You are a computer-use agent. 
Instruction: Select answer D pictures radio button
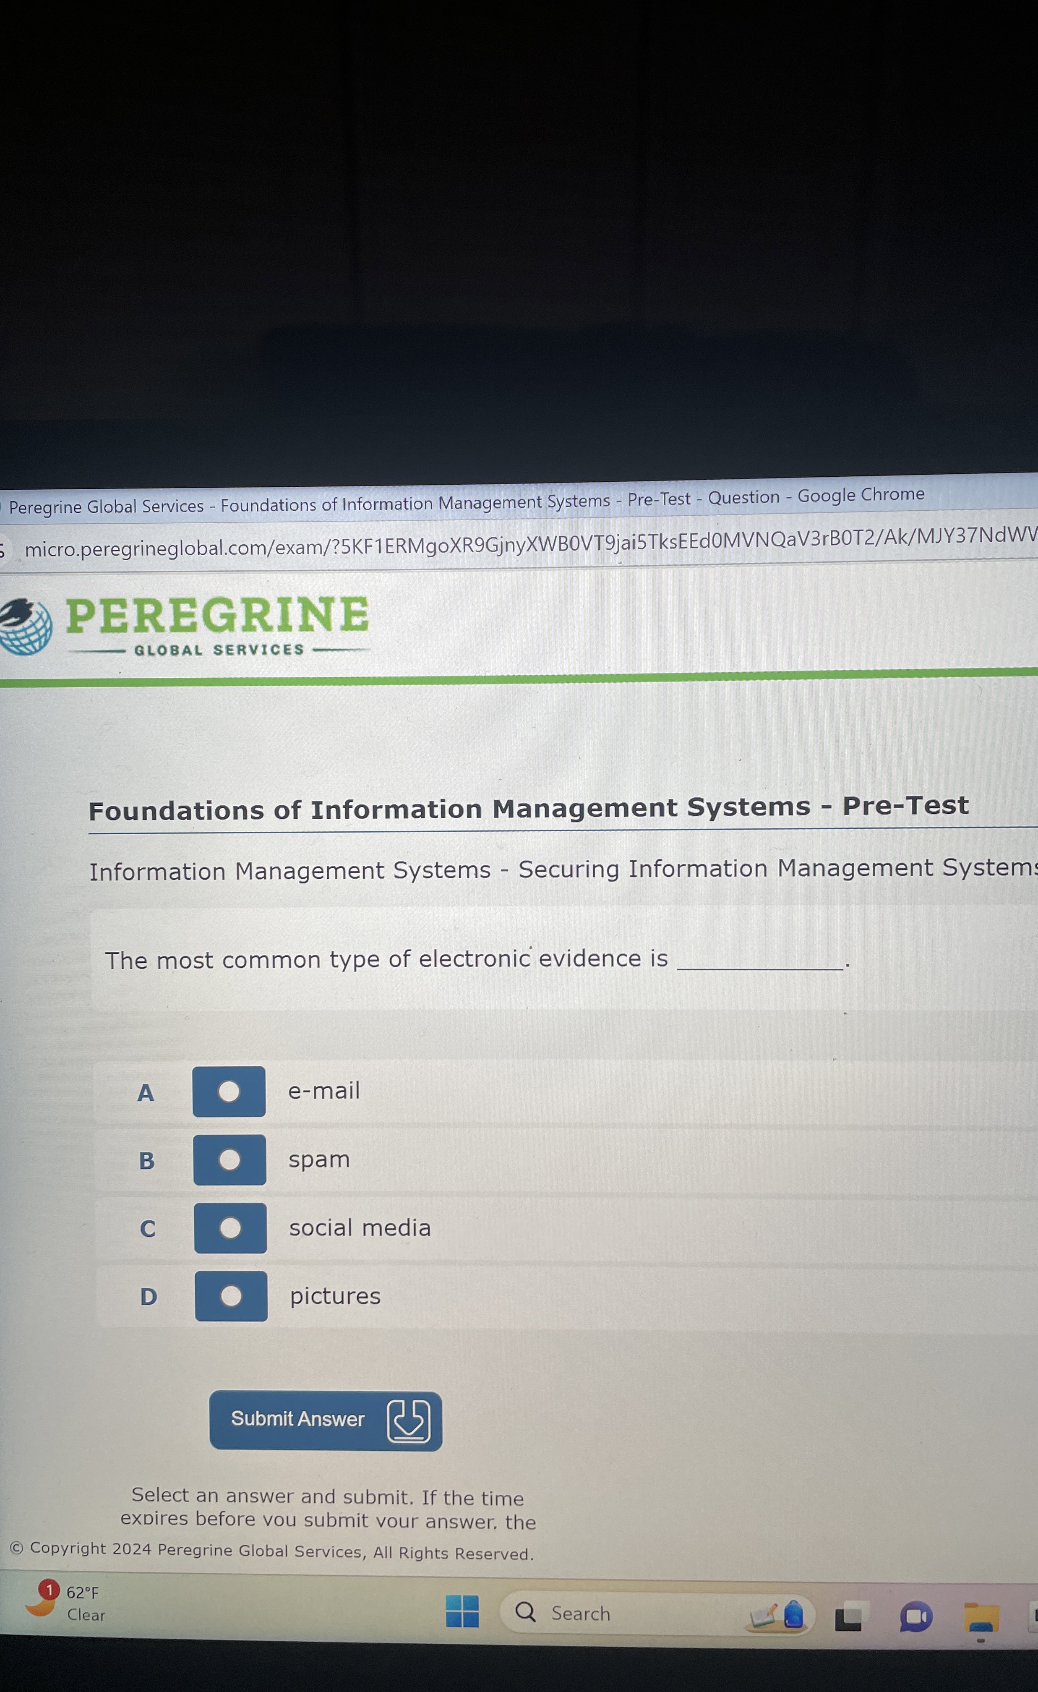pos(231,1296)
